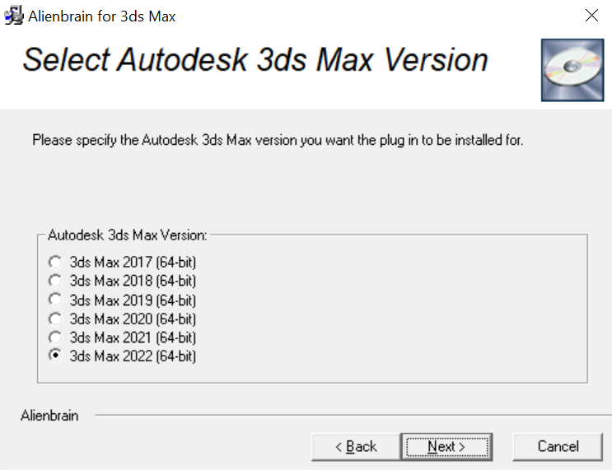Screen dimensions: 612x470
Task: Proceed by pressing the Next button
Action: pyautogui.click(x=446, y=447)
